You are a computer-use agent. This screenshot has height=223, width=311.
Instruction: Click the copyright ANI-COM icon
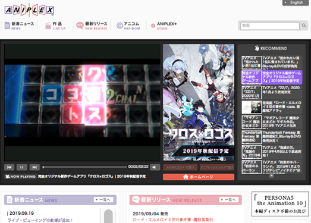120,26
